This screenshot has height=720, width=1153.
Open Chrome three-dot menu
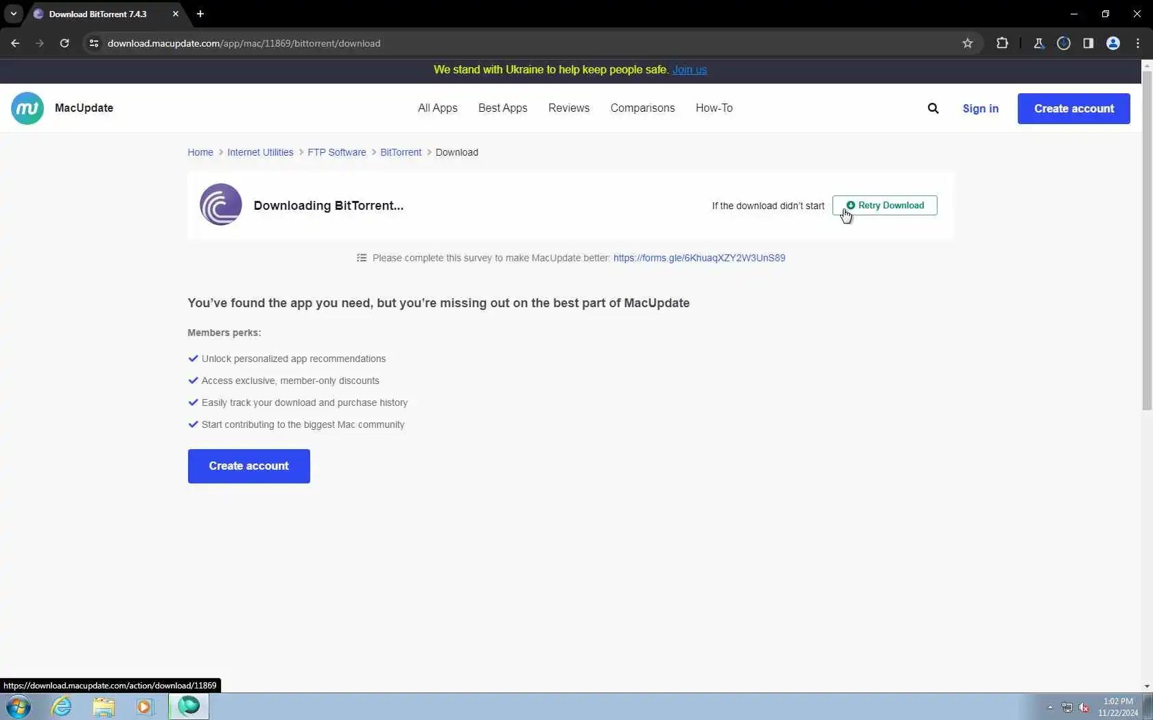coord(1138,43)
